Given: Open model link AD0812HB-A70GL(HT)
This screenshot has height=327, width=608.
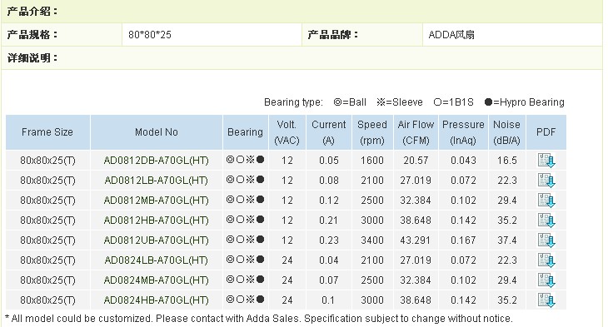Looking at the screenshot, I should (x=157, y=220).
